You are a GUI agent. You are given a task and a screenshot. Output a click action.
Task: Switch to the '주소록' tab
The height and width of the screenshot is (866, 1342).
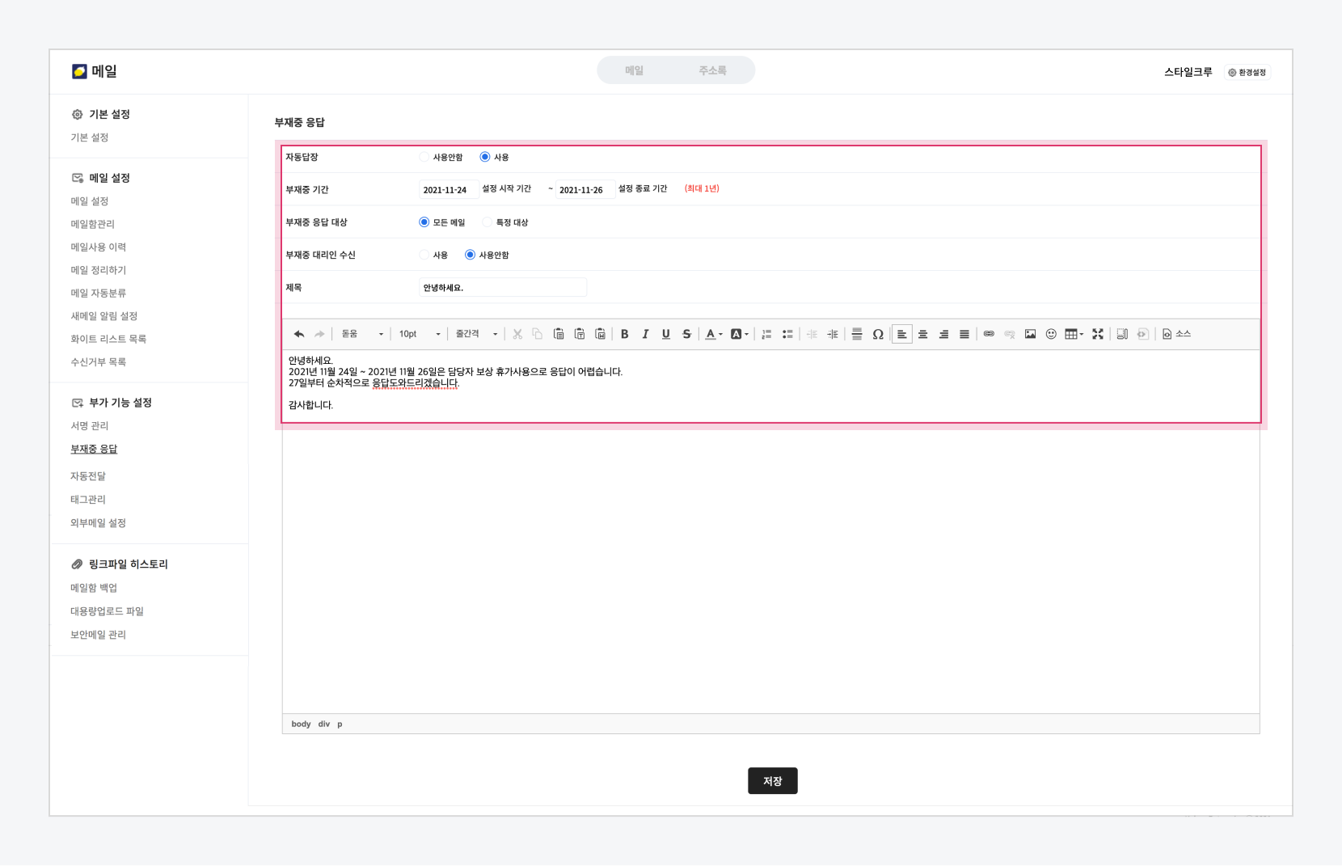click(x=712, y=70)
